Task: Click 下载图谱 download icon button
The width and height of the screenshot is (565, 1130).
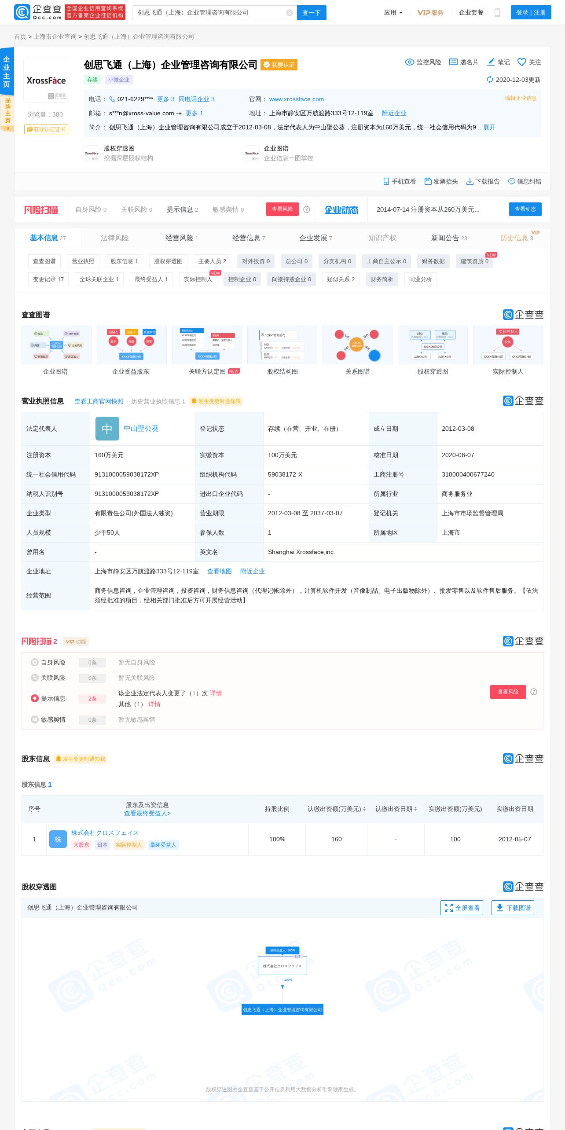Action: [x=513, y=908]
